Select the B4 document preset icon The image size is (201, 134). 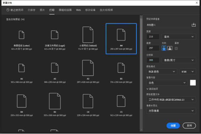22,101
